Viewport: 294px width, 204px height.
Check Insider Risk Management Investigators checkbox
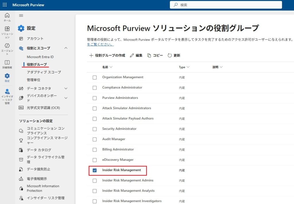[95, 201]
